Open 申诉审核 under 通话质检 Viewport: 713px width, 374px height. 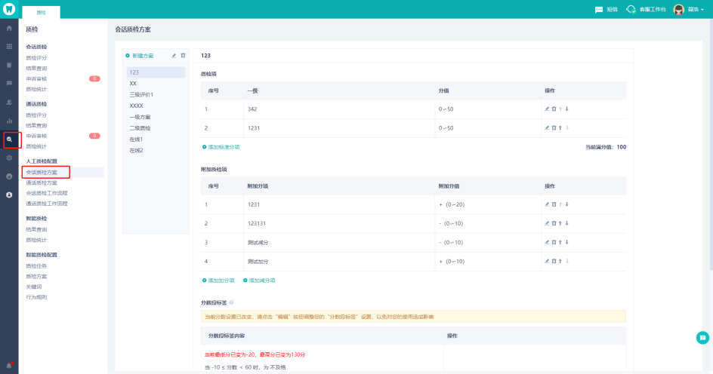(36, 136)
